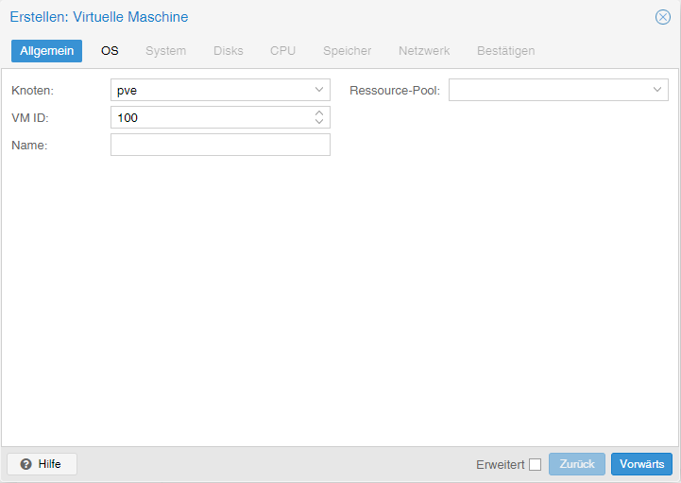Switch to the Speicher tab
This screenshot has width=681, height=483.
(348, 51)
